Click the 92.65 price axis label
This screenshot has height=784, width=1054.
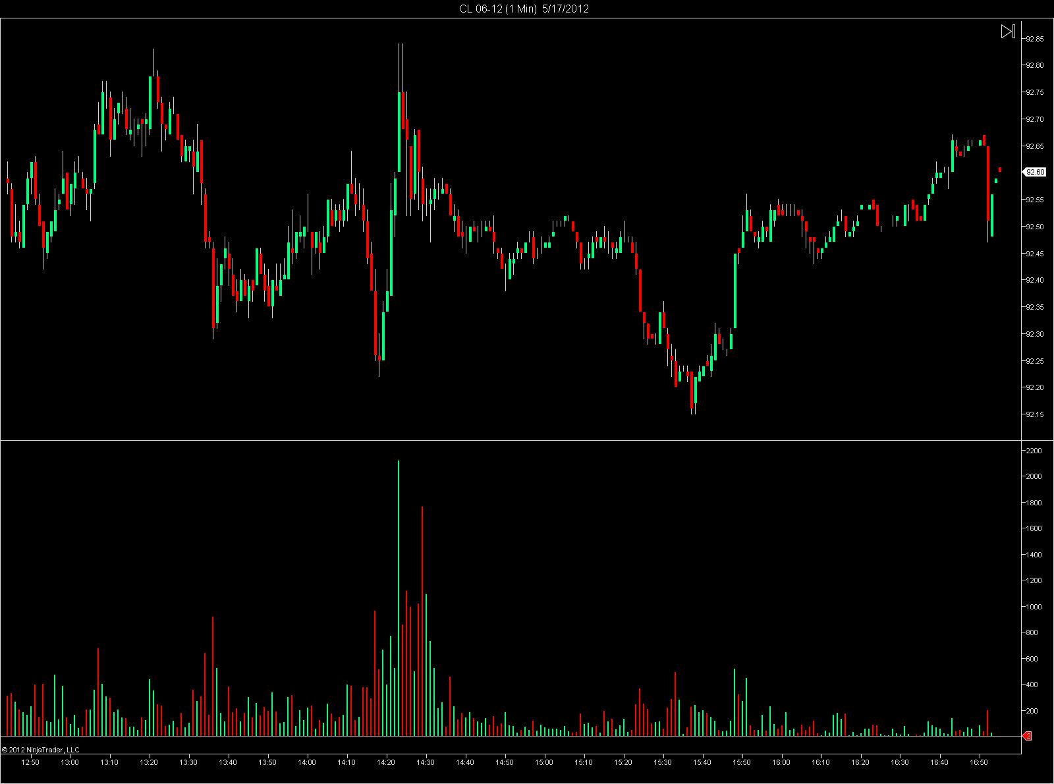1034,146
